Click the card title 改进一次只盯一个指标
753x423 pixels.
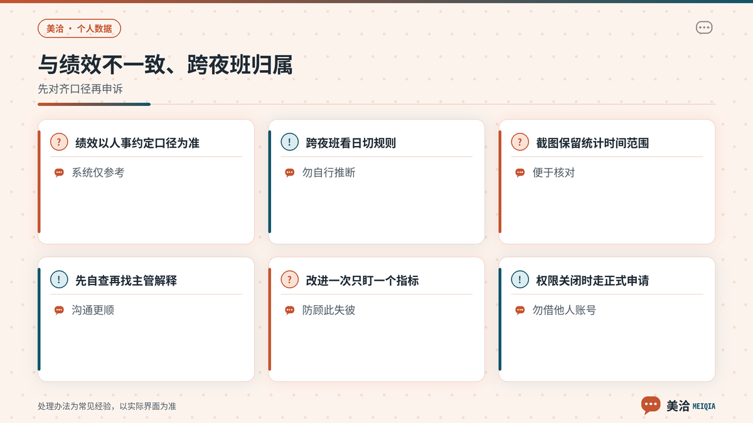coord(362,281)
